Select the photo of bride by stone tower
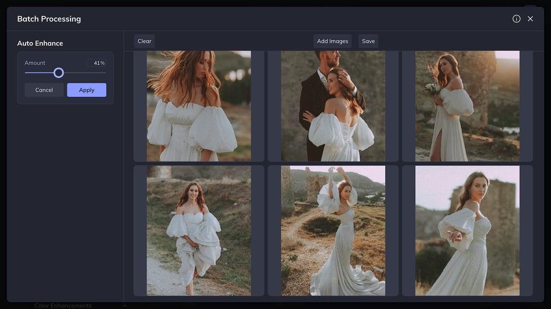The width and height of the screenshot is (551, 309). pos(467,230)
